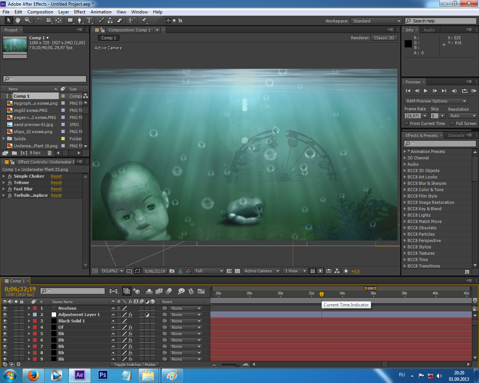Open the magnification 63,8% dropdown

(x=112, y=271)
